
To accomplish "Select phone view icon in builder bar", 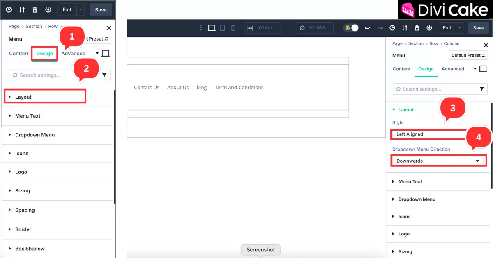I will (233, 28).
